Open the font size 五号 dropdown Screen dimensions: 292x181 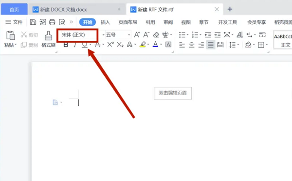pos(129,35)
